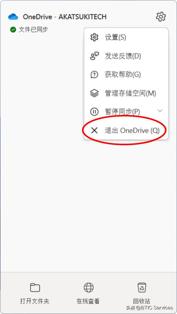Click the blue OneDrive cloud logo
This screenshot has height=314, width=177.
[13, 17]
